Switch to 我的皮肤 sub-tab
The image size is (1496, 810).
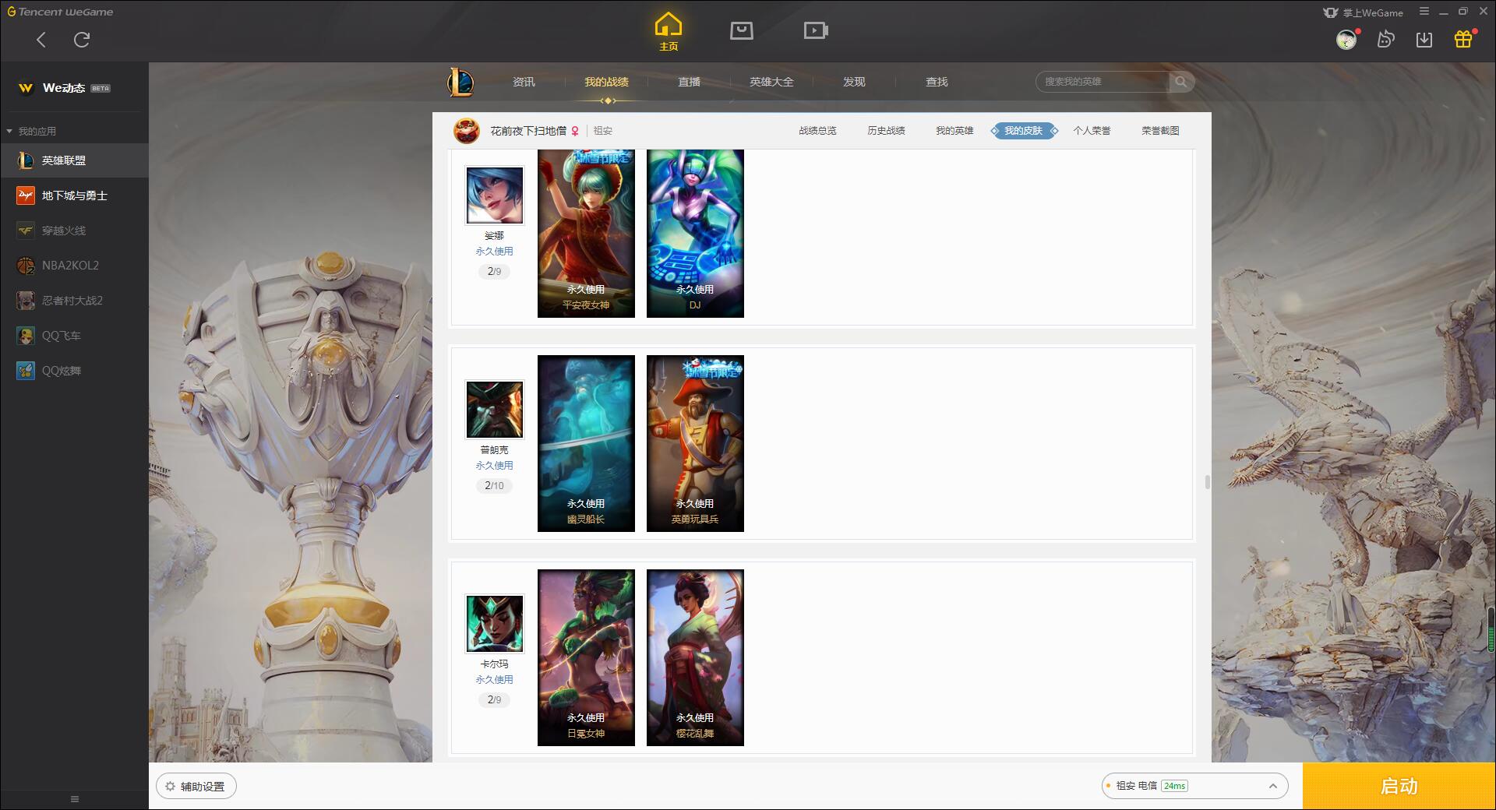point(1024,131)
